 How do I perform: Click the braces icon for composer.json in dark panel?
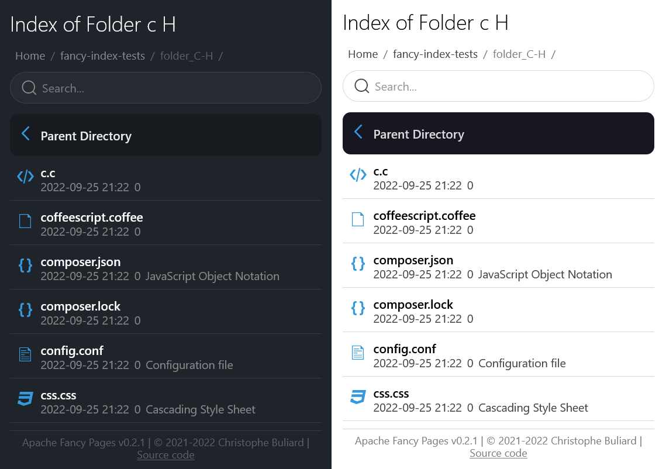point(25,265)
